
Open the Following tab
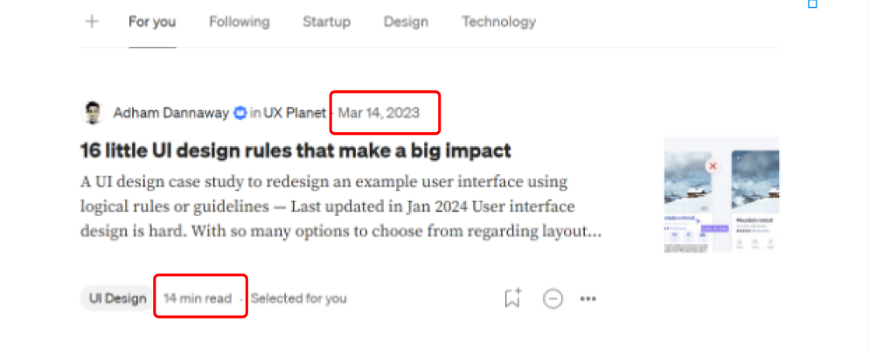pos(239,22)
